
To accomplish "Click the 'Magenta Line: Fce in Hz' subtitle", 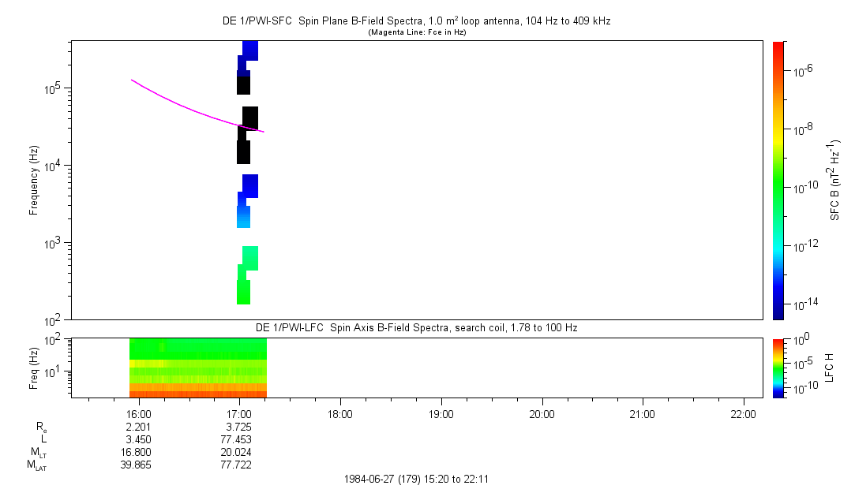I will tap(416, 32).
